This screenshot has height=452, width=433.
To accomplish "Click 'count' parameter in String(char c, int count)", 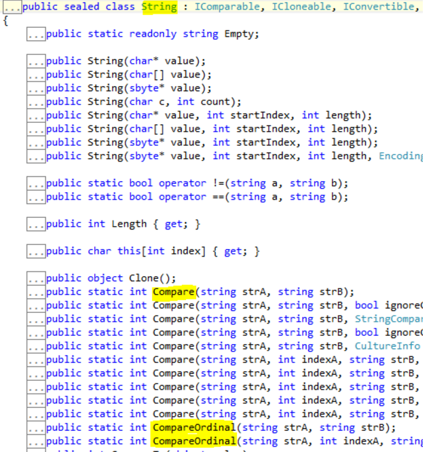I will (215, 102).
